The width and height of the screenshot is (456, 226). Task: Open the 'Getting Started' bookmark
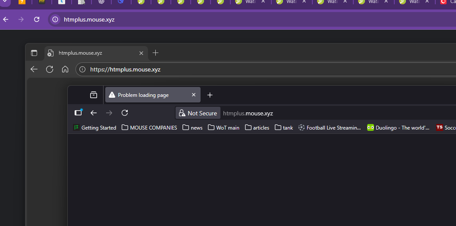pyautogui.click(x=95, y=128)
